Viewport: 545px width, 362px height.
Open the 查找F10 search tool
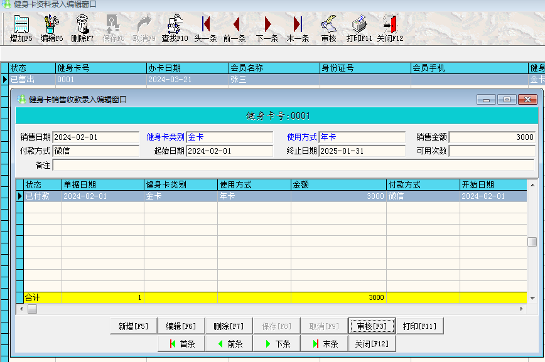click(x=175, y=29)
